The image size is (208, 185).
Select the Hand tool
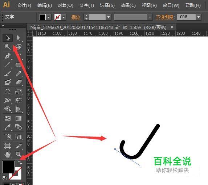tap(8, 155)
